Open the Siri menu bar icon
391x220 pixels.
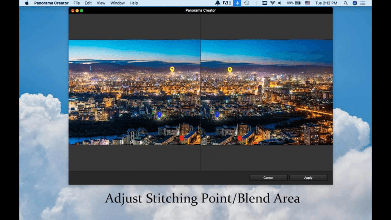[355, 3]
